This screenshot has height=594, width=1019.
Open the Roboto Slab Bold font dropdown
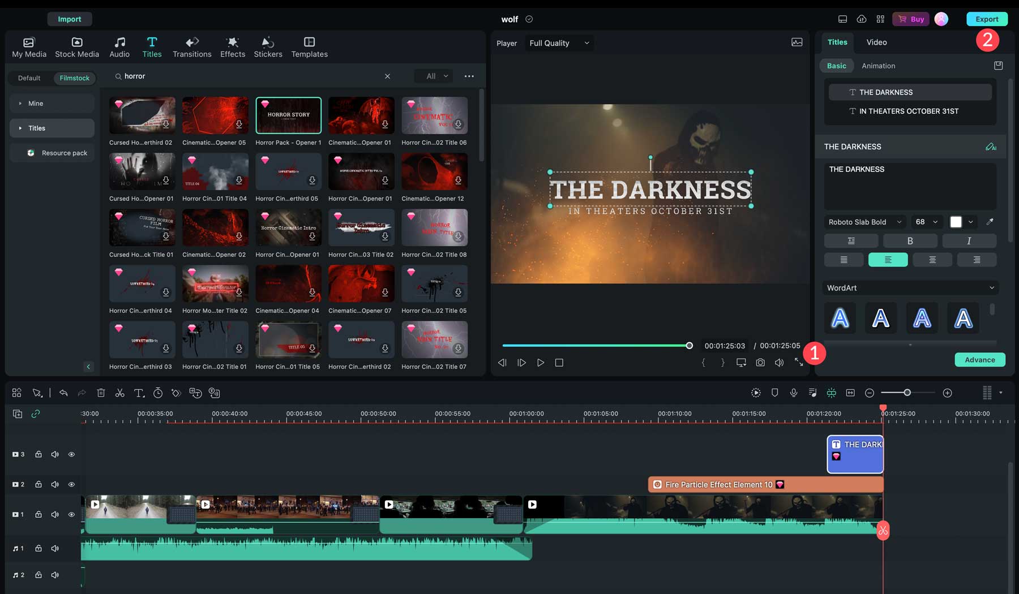[x=865, y=222]
